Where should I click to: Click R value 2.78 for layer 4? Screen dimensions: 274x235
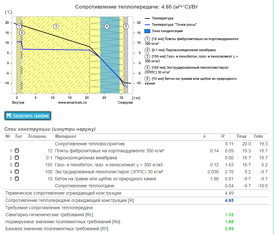[229, 172]
